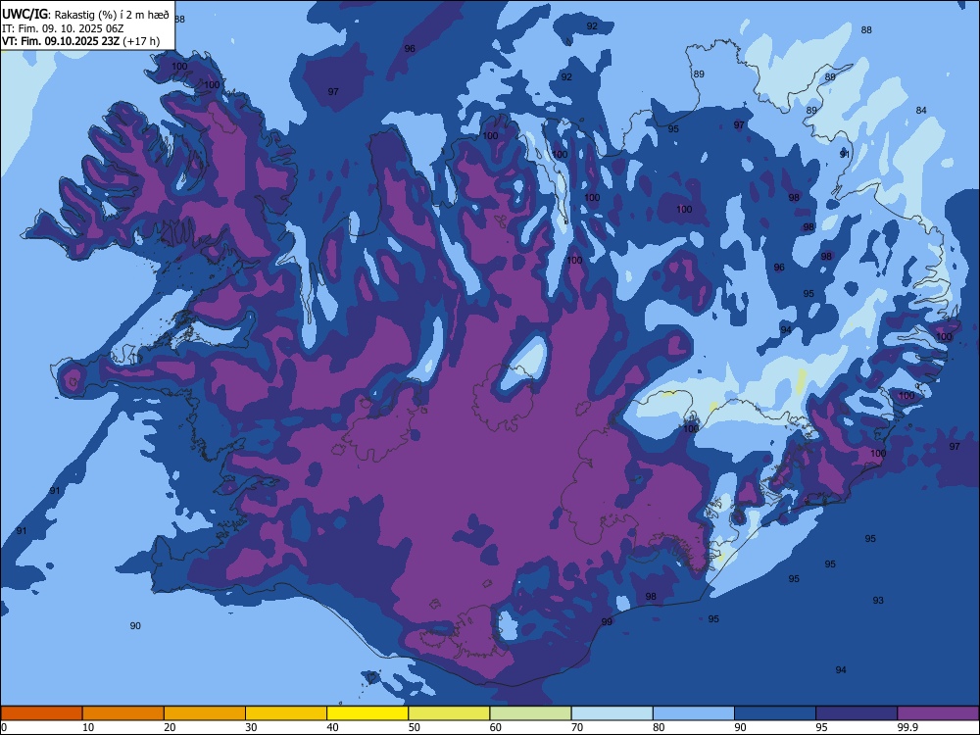Pick the indigo 95–99.9 legend swatch
Viewport: 980px width, 735px height.
point(857,713)
